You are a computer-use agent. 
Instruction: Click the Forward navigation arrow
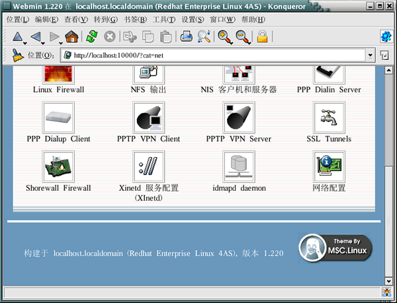point(54,37)
